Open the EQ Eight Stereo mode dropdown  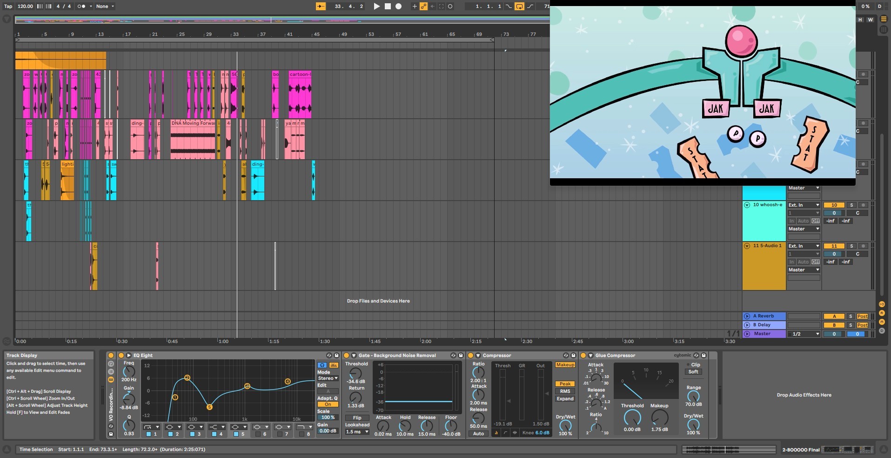pos(328,378)
